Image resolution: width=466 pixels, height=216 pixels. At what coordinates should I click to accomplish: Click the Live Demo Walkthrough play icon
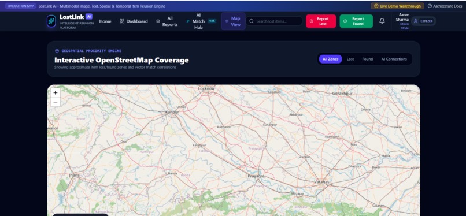376,6
